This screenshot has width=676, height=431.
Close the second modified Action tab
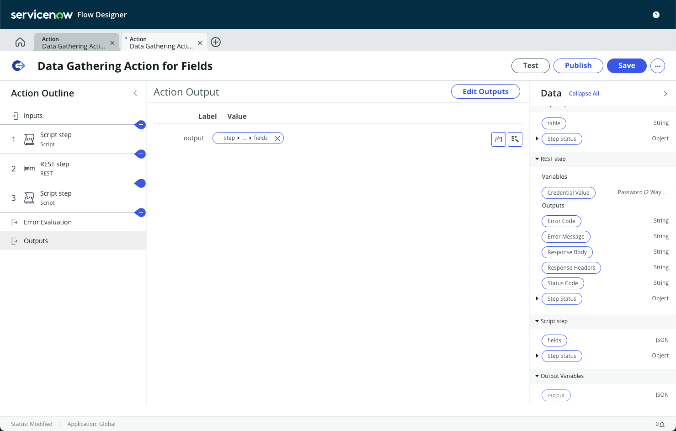[x=200, y=43]
